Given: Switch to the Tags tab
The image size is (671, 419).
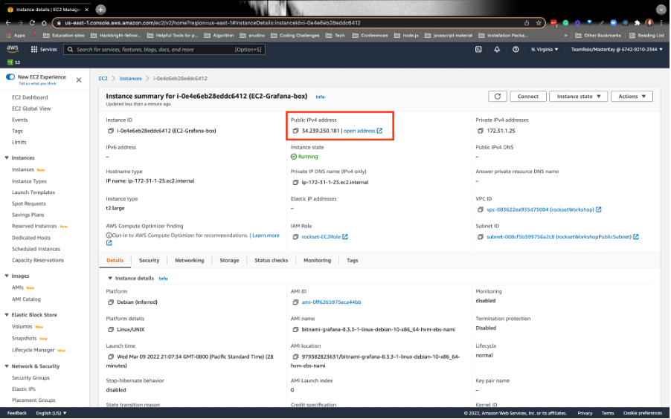Looking at the screenshot, I should click(352, 260).
